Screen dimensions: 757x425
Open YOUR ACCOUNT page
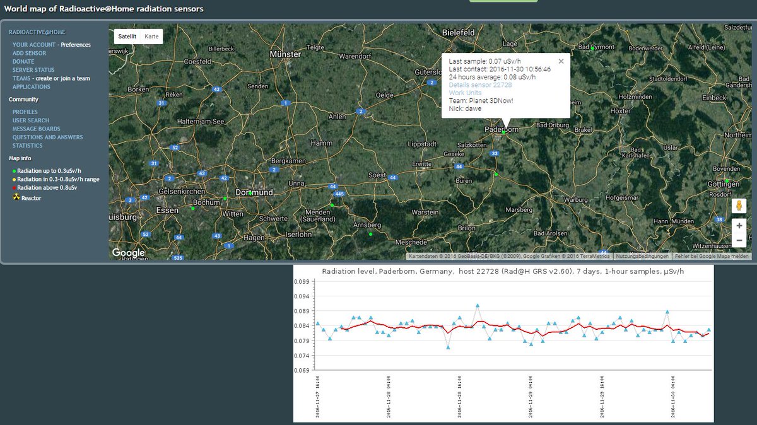coord(34,45)
